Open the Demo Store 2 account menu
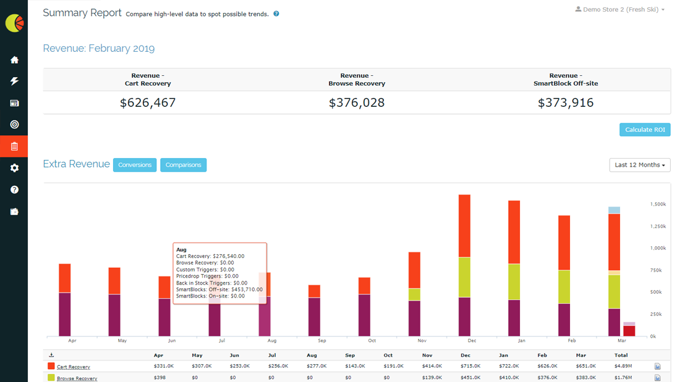The width and height of the screenshot is (680, 382). (x=620, y=10)
